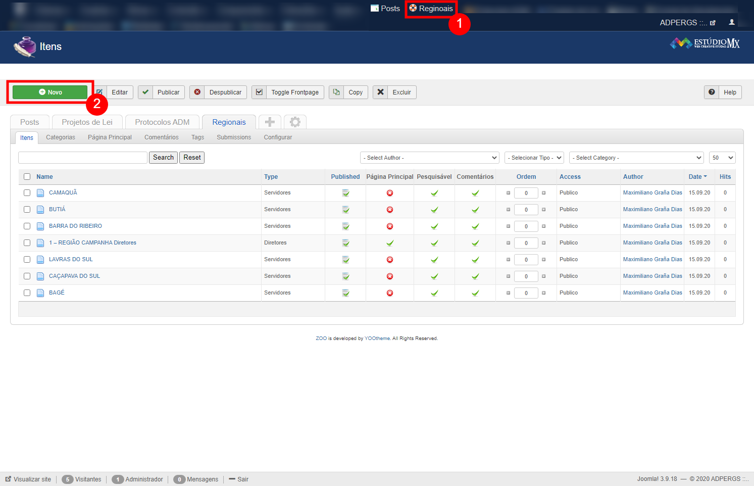
Task: Open the Select Category dropdown
Action: pyautogui.click(x=636, y=158)
